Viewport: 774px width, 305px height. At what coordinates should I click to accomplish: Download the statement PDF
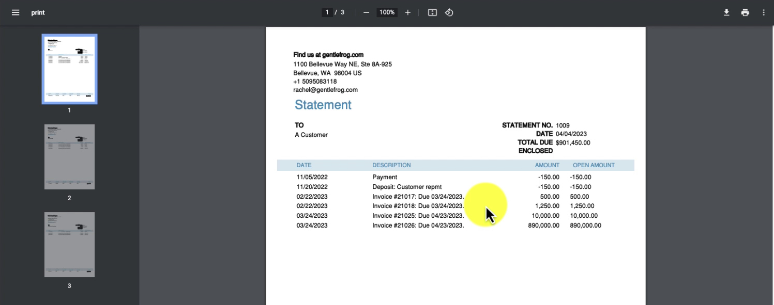pyautogui.click(x=726, y=12)
